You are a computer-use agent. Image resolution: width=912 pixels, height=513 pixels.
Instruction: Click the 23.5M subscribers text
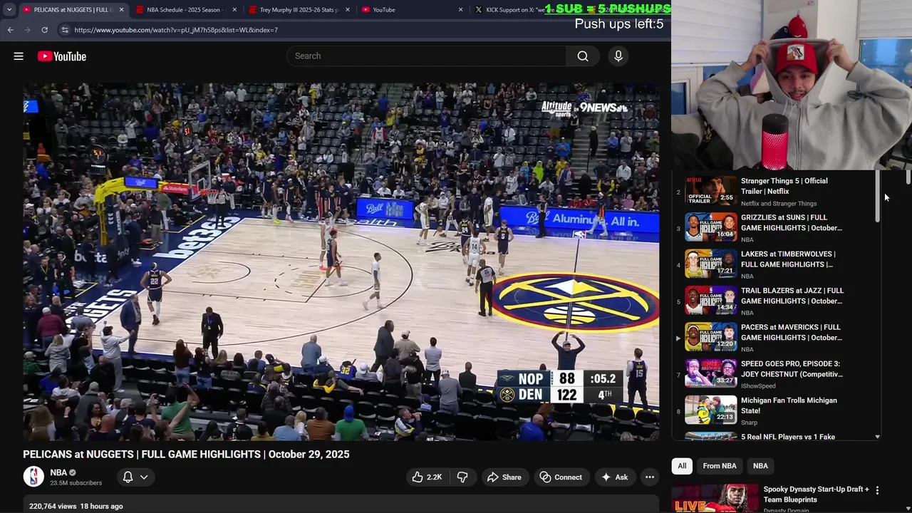coord(76,483)
